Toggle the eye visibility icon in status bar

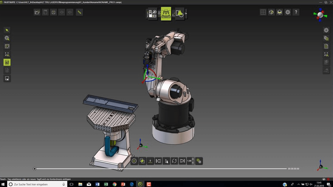coord(324,179)
